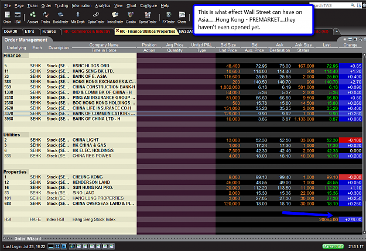Viewport: 366px width, 251px height.
Task: Select the HK ELEC. HOLDINGS row
Action: [183, 150]
